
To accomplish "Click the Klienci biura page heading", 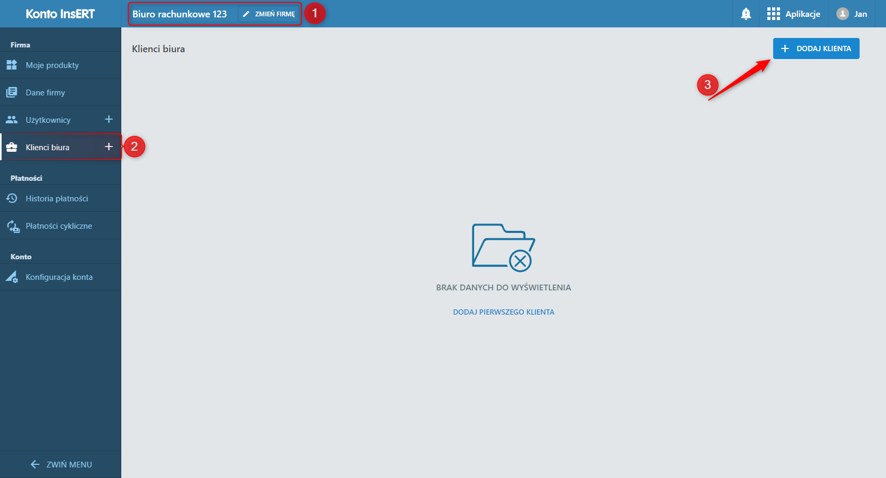I will (158, 48).
